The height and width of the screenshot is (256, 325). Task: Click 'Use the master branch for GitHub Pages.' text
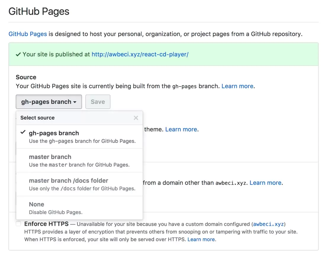pyautogui.click(x=79, y=165)
